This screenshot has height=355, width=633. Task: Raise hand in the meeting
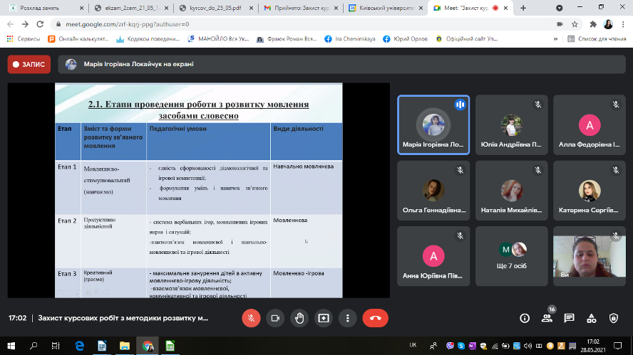[x=299, y=318]
